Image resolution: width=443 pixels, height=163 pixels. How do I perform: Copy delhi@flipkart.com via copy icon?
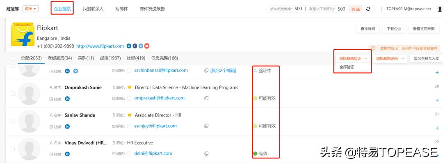[206, 154]
